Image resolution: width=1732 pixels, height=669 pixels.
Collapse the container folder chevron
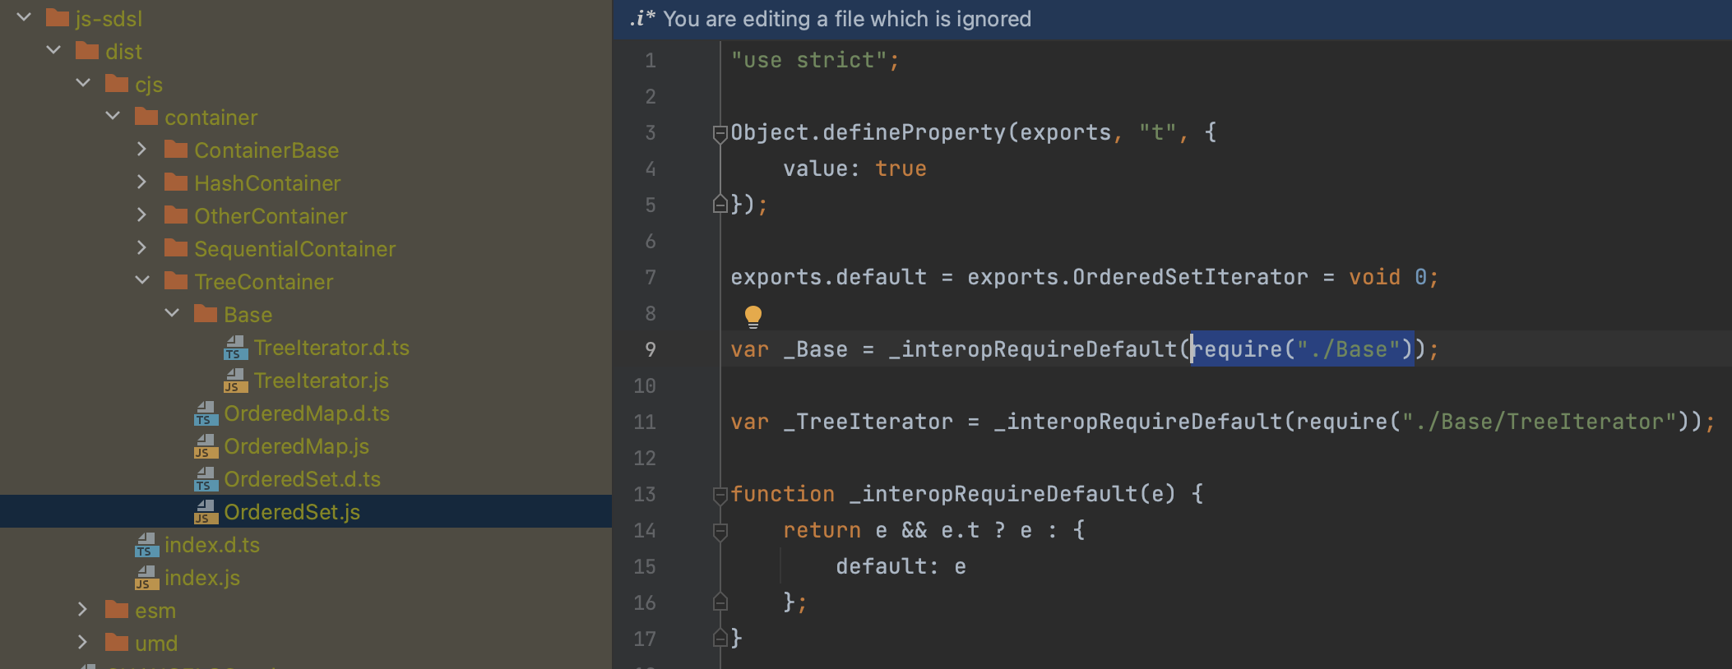pos(113,116)
